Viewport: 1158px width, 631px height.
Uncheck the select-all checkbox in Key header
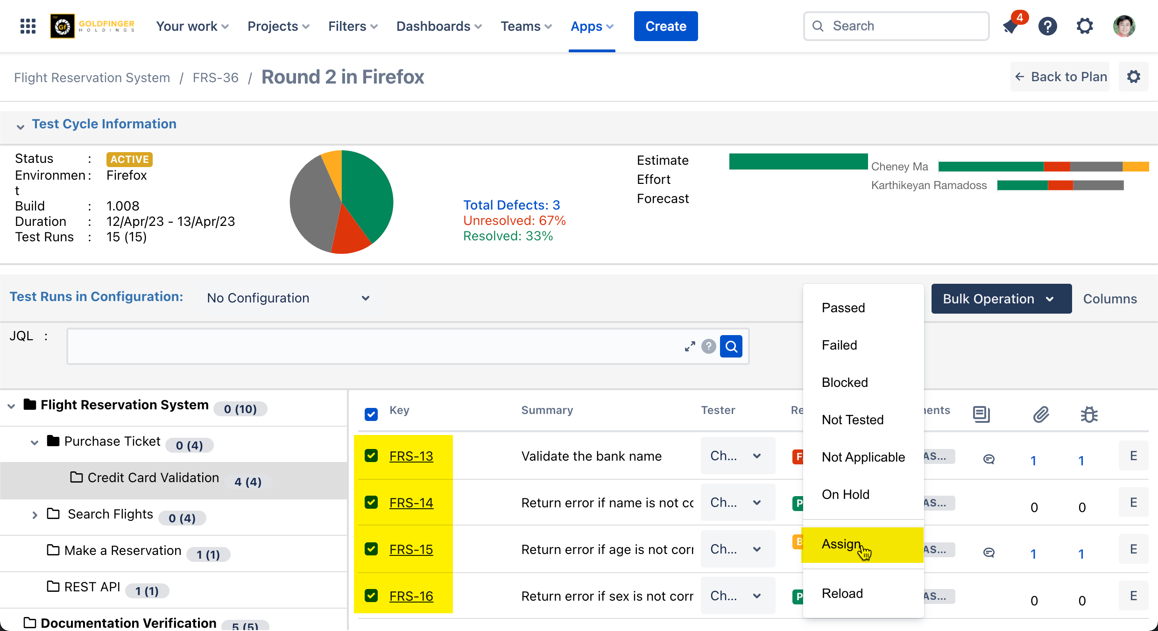[371, 414]
